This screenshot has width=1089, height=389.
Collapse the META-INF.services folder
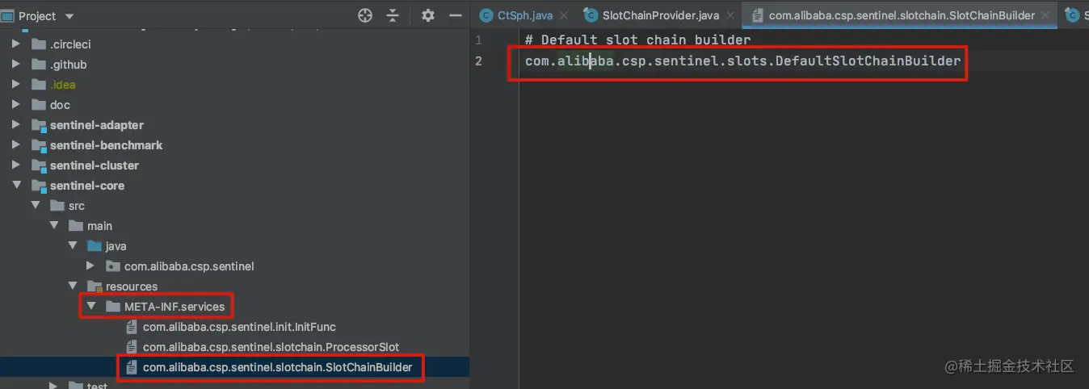tap(91, 307)
